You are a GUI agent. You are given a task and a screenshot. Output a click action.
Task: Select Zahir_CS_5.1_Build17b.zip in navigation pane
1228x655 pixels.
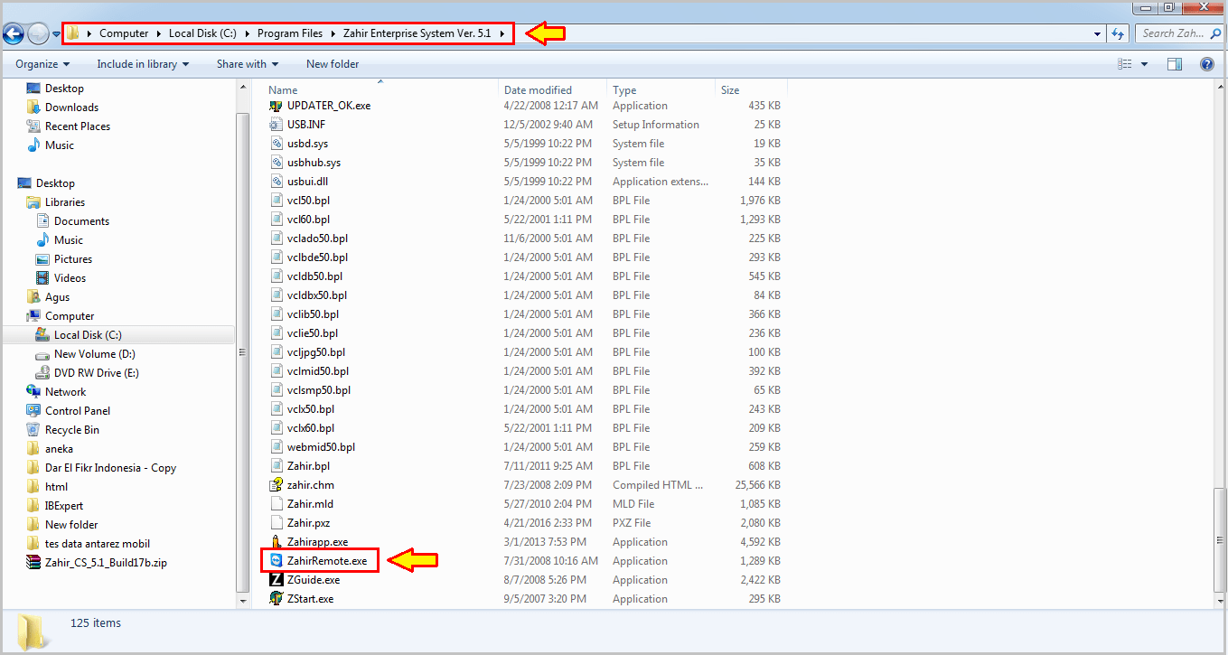tap(106, 563)
